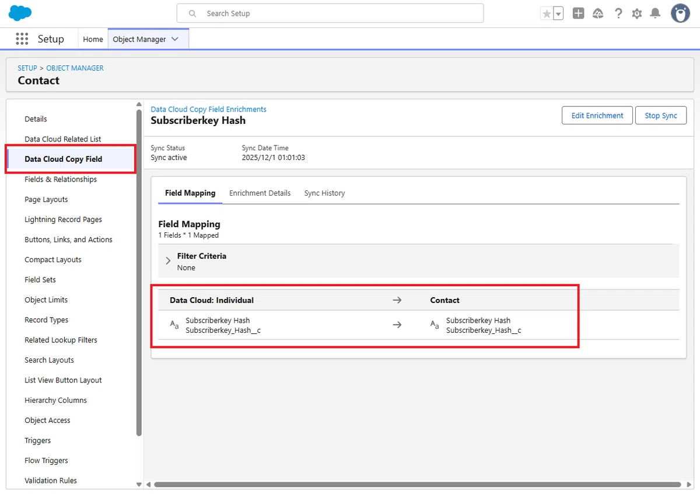This screenshot has height=494, width=700.
Task: Click the favorites star icon
Action: point(547,13)
